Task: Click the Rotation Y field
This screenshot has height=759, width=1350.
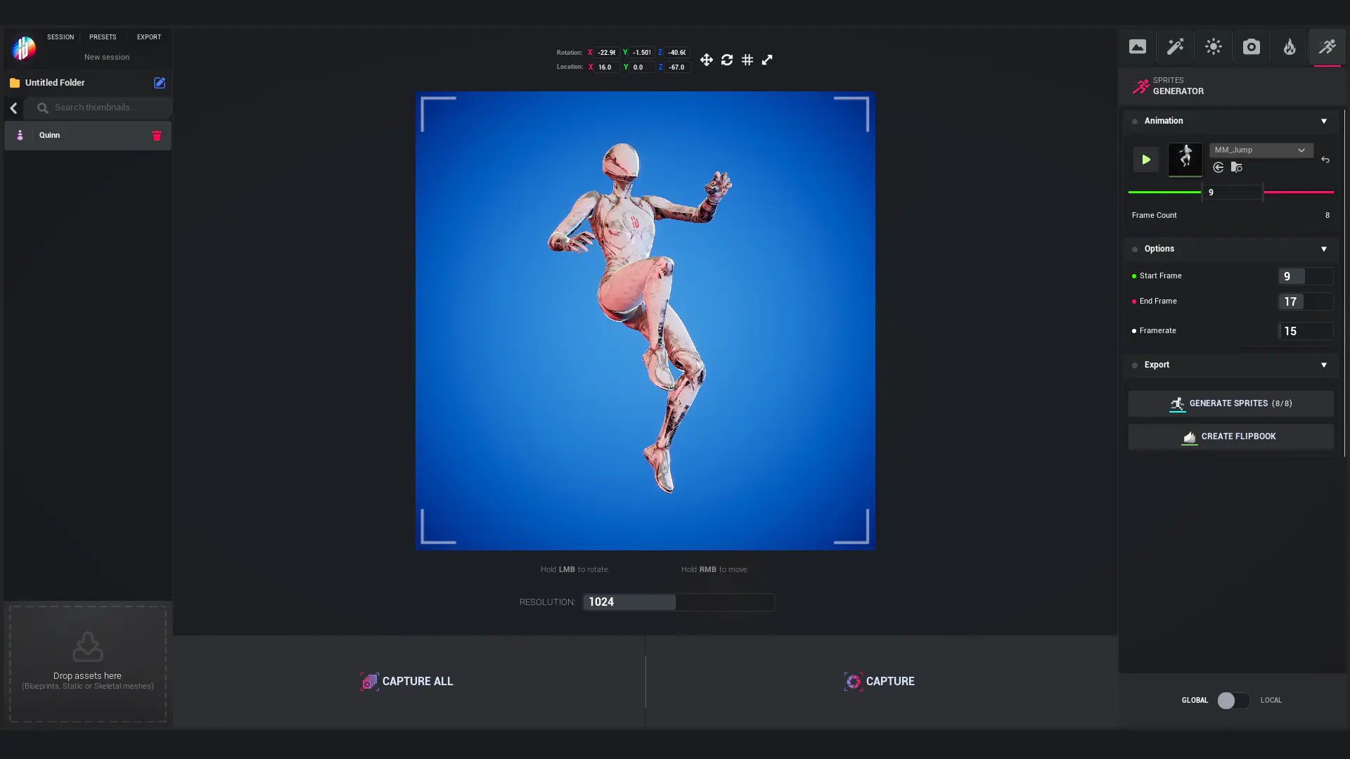Action: [641, 53]
